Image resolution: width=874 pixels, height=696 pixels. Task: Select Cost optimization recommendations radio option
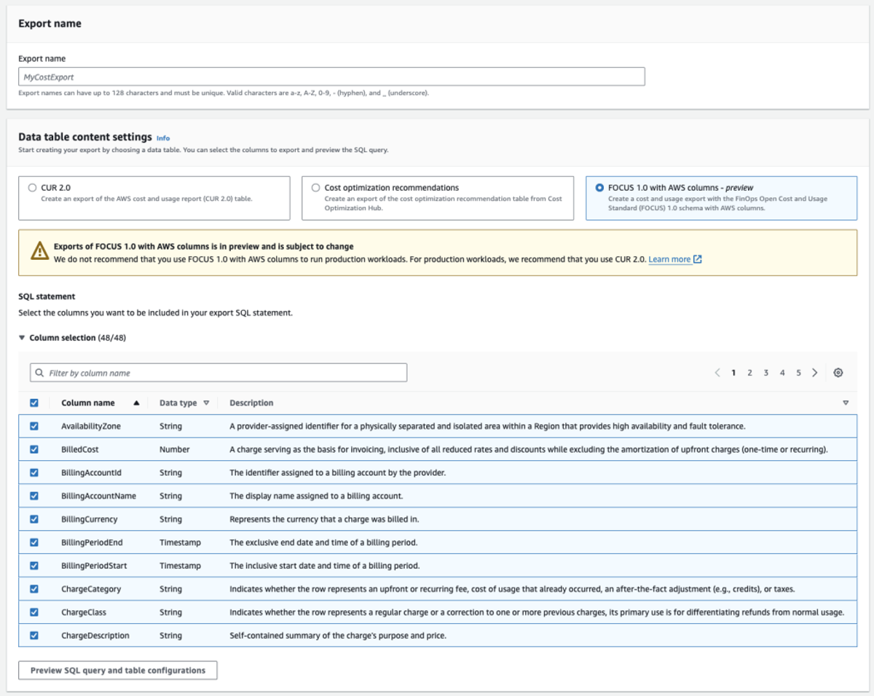coord(315,188)
